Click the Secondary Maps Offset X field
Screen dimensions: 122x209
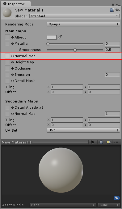67,125
